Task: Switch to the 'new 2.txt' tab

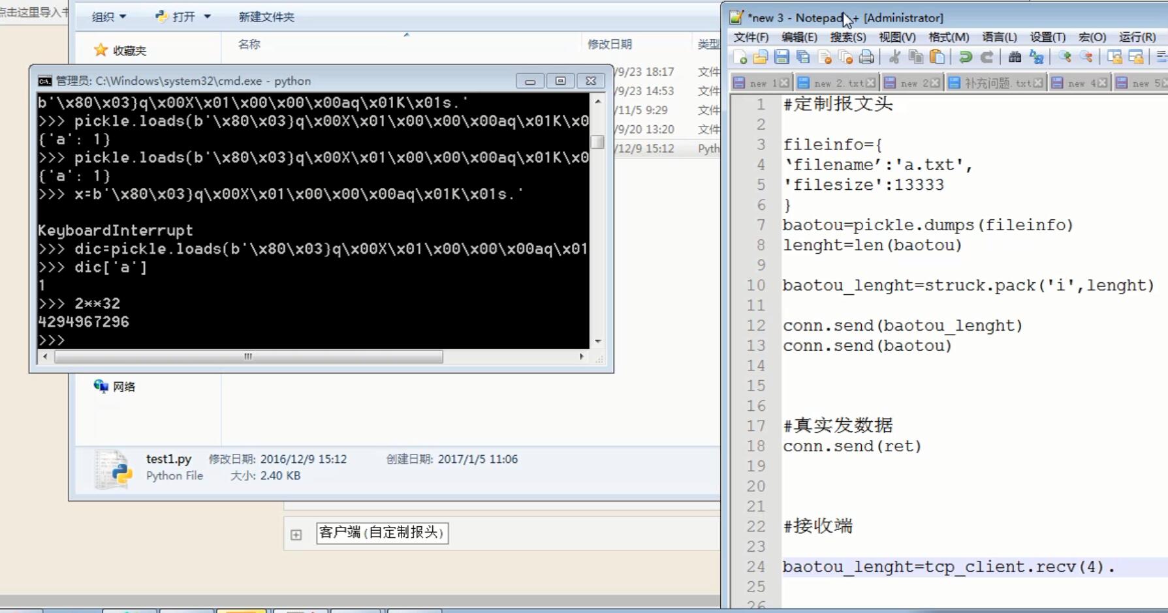Action: (837, 83)
